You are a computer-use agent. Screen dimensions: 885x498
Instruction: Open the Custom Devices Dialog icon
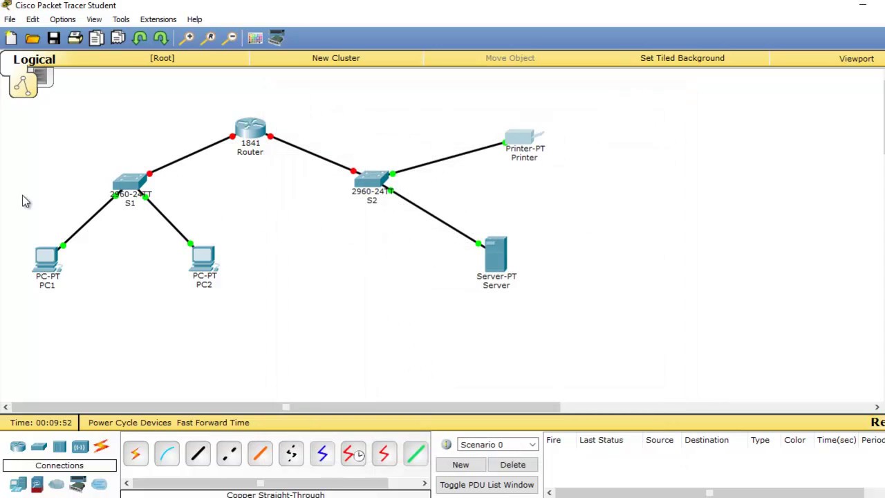tap(277, 38)
